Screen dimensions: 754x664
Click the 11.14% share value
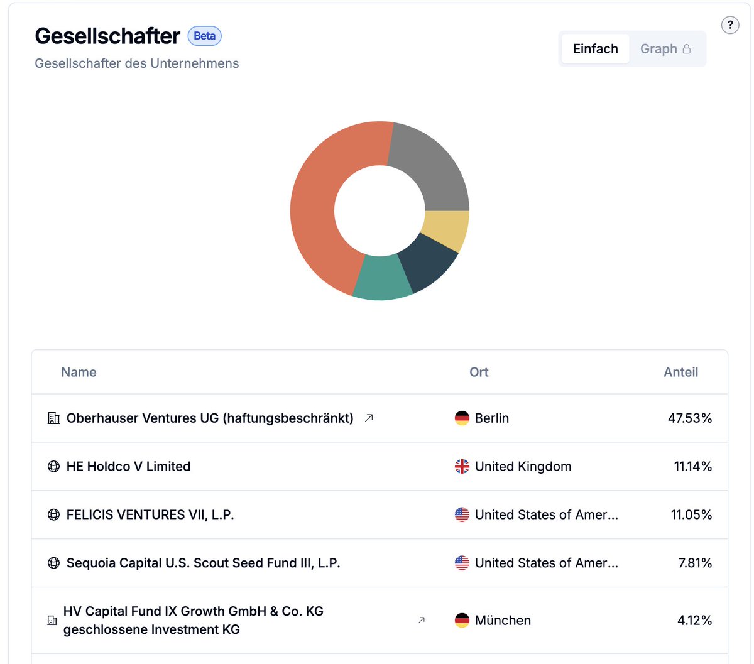pos(693,466)
